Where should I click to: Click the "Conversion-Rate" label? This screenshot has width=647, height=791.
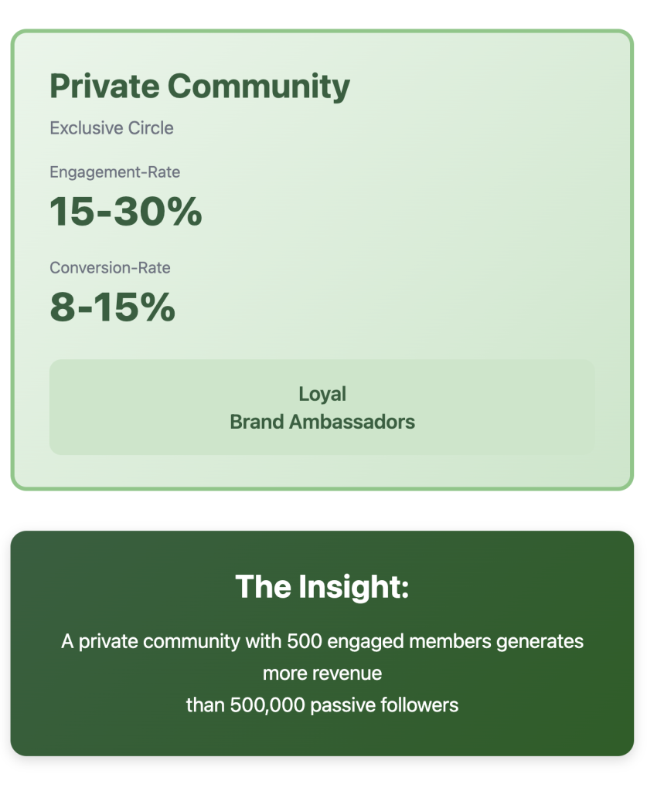click(x=110, y=268)
